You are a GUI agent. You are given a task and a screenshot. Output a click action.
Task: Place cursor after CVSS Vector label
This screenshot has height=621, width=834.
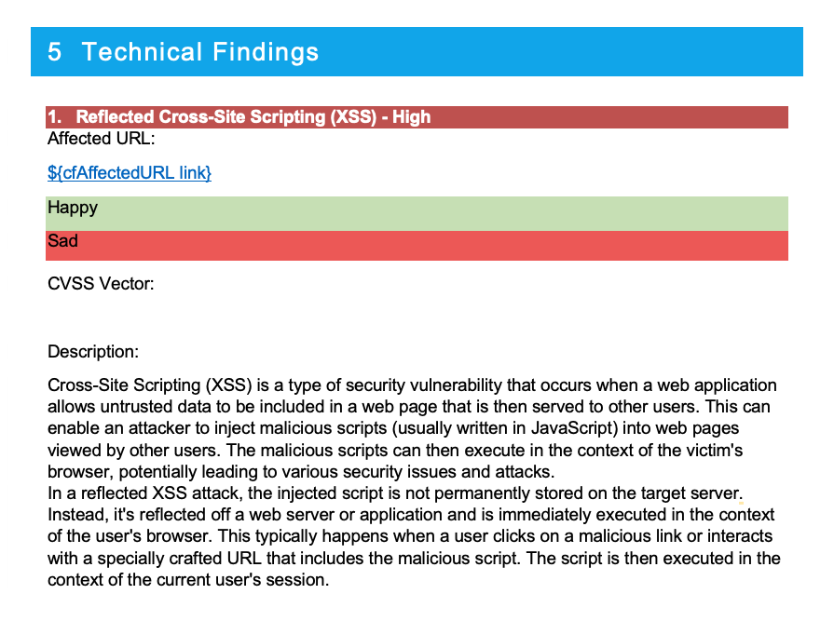(x=155, y=284)
